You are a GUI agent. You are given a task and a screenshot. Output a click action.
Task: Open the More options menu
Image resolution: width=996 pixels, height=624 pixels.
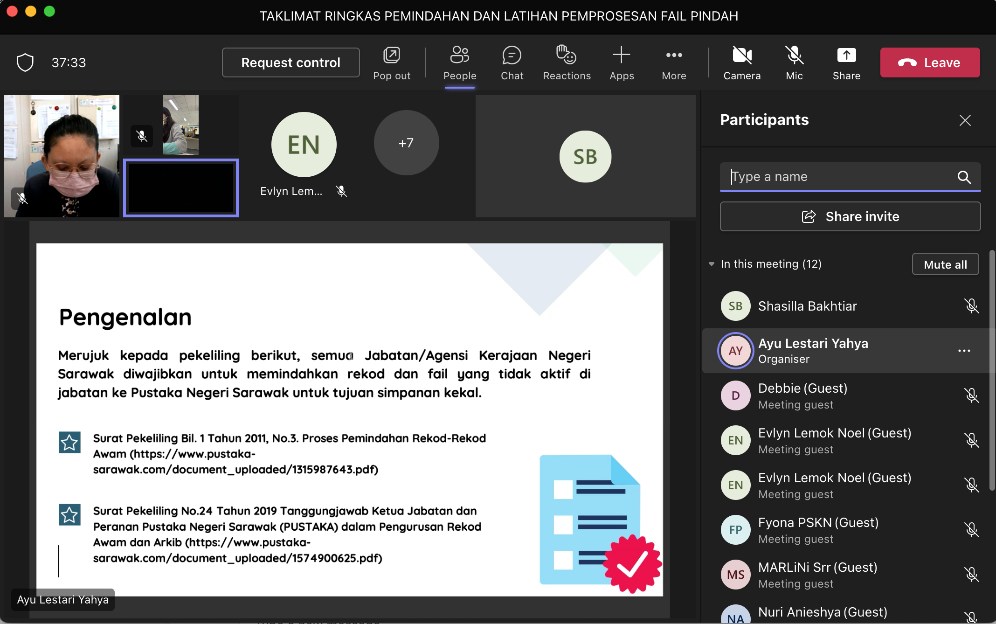tap(673, 63)
